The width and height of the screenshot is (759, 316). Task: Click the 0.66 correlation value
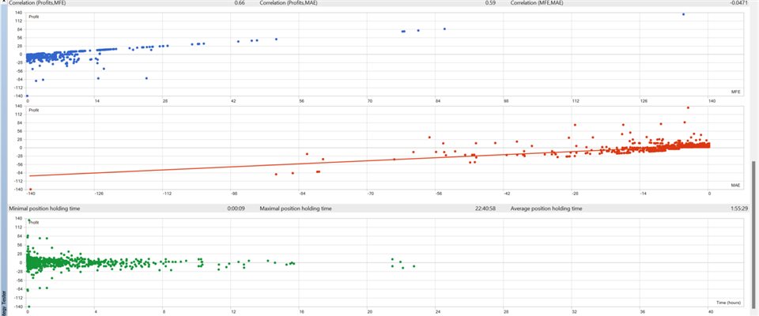240,3
